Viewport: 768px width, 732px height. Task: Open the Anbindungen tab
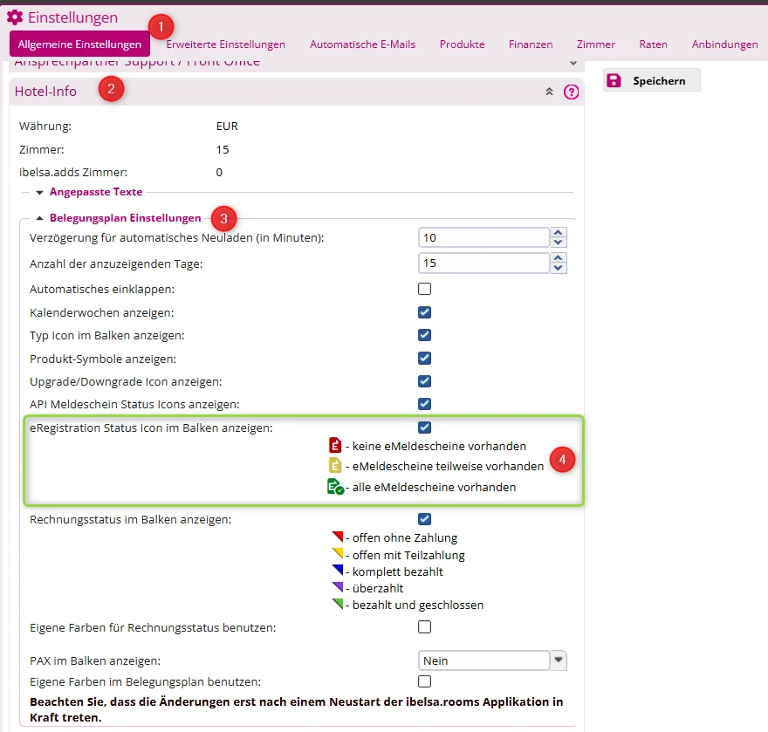[x=724, y=44]
